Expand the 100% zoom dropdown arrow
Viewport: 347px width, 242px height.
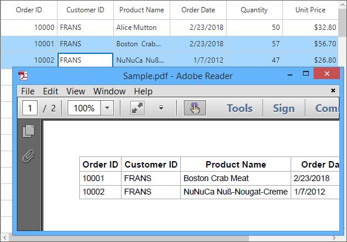coord(107,108)
